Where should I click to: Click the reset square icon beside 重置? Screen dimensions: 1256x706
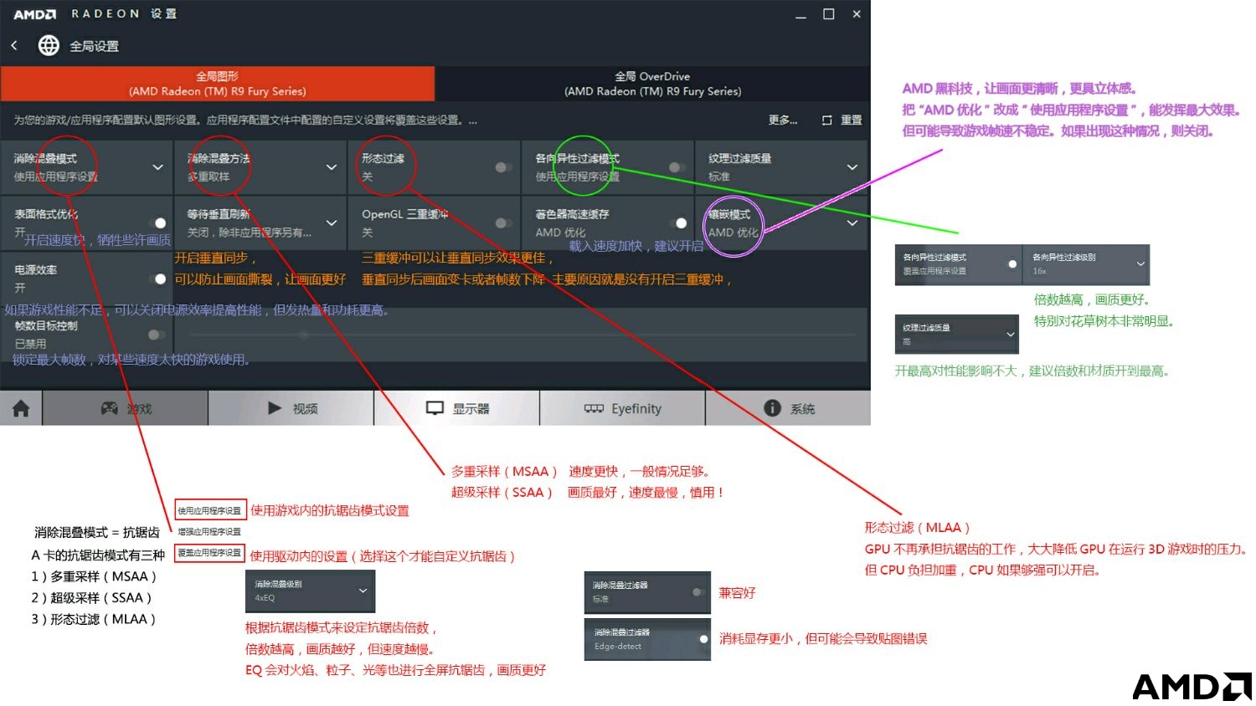(x=826, y=120)
